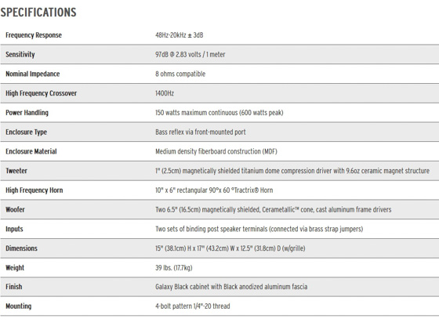439x326 pixels.
Task: Click the Bass reflex front-mounted port text
Action: pyautogui.click(x=201, y=132)
